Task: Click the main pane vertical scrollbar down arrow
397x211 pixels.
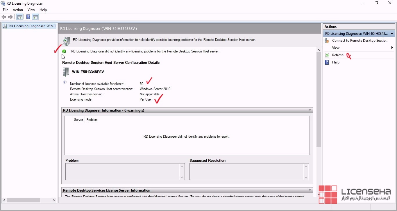Action: (x=319, y=194)
